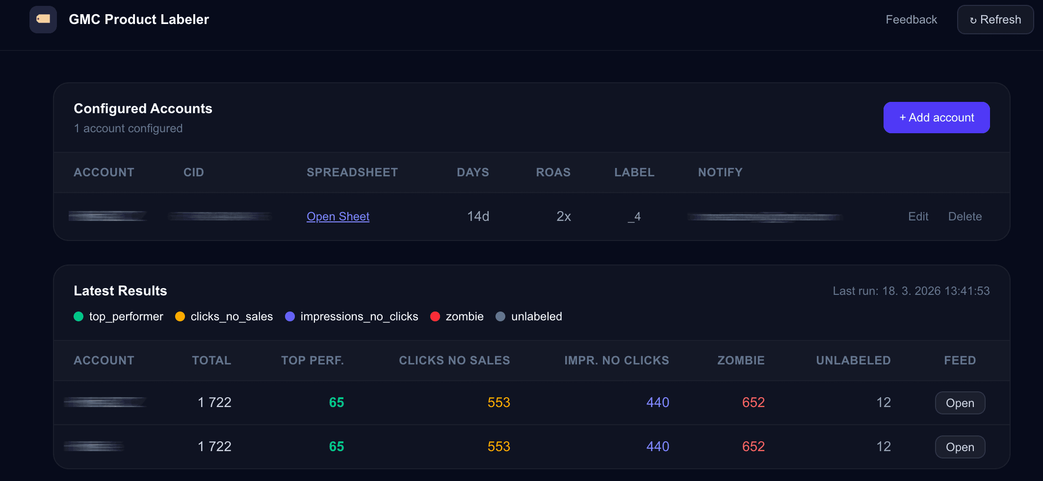Add a new account
The height and width of the screenshot is (481, 1043).
pyautogui.click(x=936, y=118)
